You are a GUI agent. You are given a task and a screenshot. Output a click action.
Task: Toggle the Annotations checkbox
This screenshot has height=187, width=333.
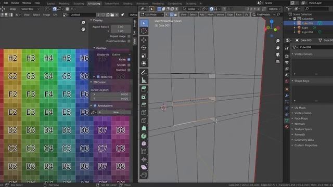coord(95,105)
